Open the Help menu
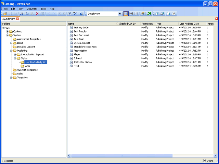Screen dimensions: 219x164 click(x=52, y=9)
